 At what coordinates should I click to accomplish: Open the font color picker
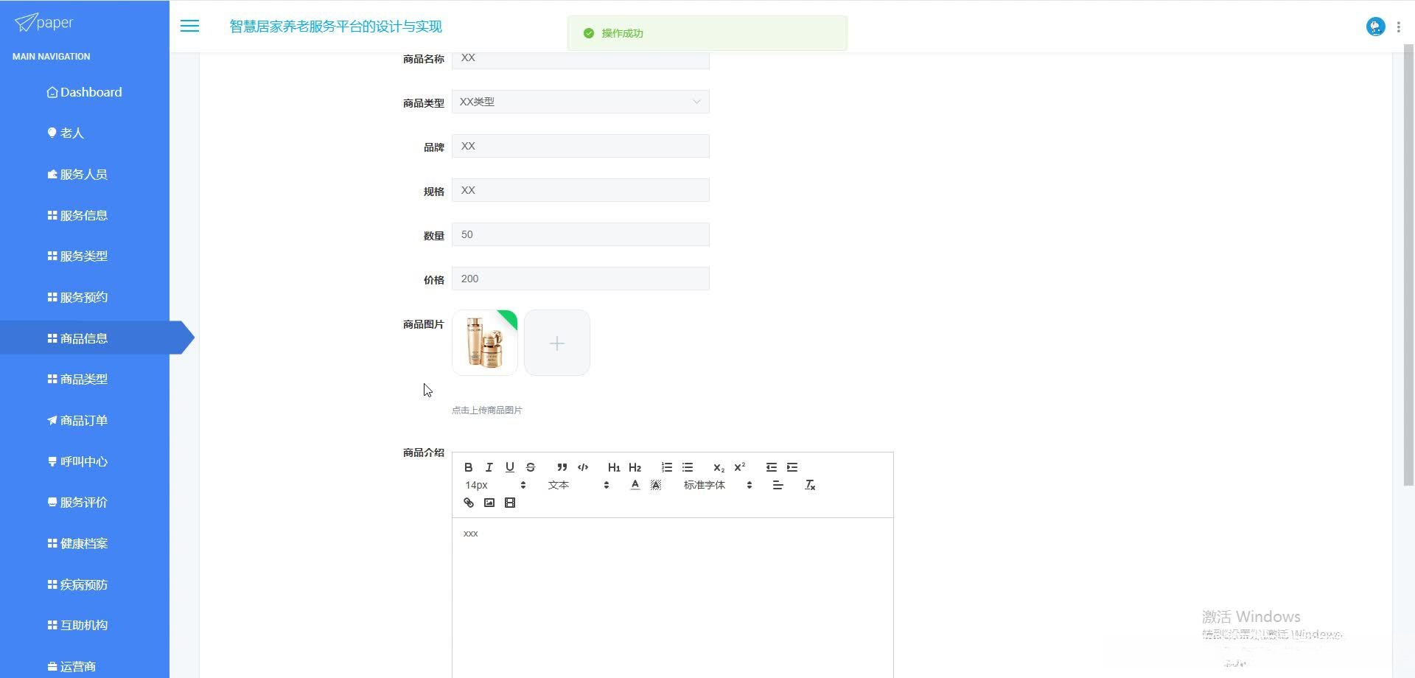635,485
